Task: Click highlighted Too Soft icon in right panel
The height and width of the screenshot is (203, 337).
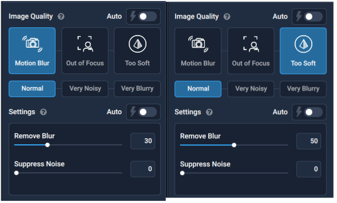Action: (x=303, y=50)
